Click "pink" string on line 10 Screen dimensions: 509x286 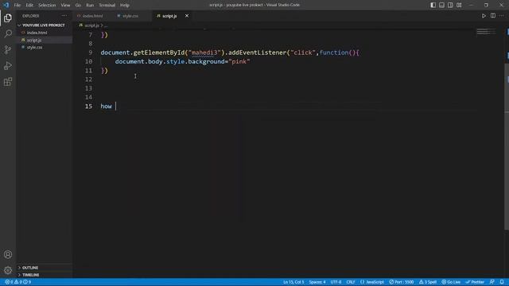[239, 61]
